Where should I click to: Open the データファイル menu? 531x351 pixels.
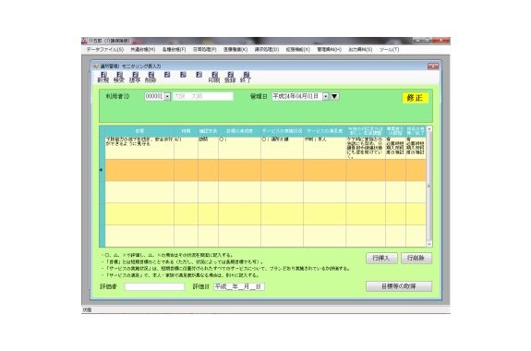pos(105,50)
